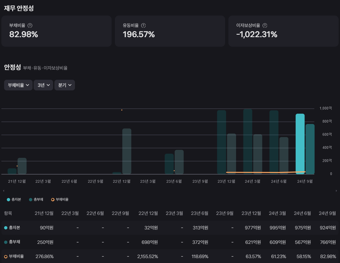The height and width of the screenshot is (263, 340).
Task: Click the 항목 column header
Action: coord(8,213)
